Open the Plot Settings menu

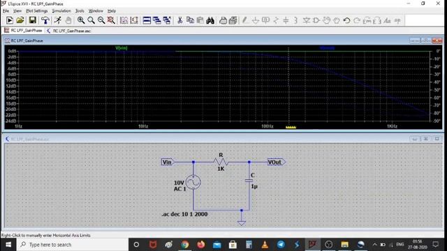point(37,11)
